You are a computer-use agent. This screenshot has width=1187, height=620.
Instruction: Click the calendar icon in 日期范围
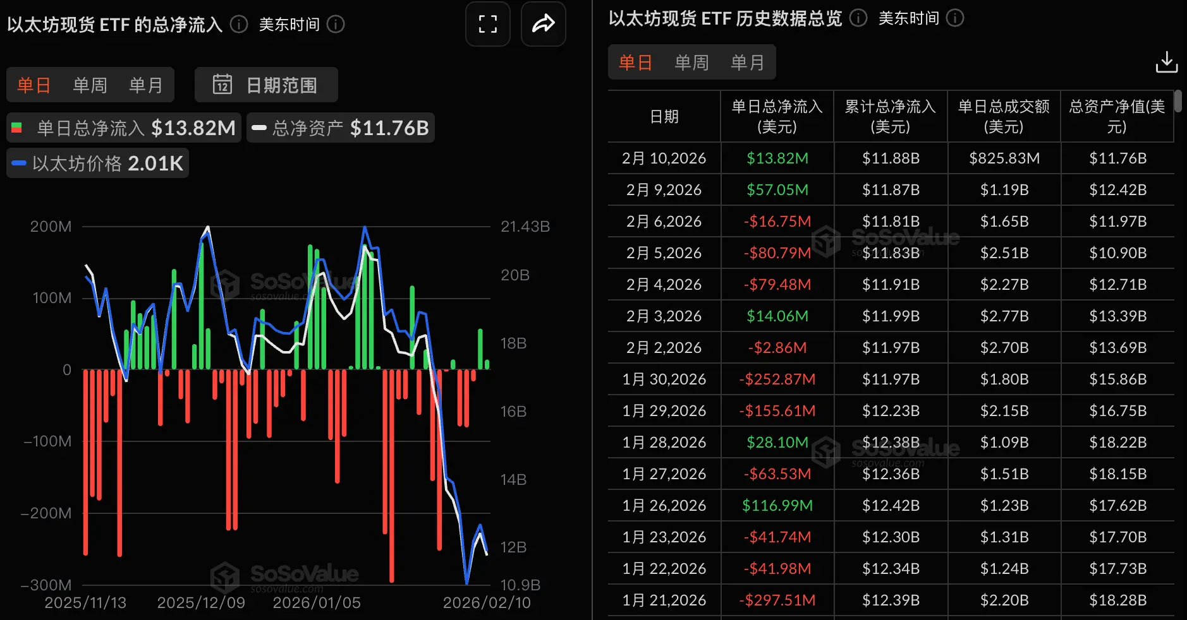222,85
